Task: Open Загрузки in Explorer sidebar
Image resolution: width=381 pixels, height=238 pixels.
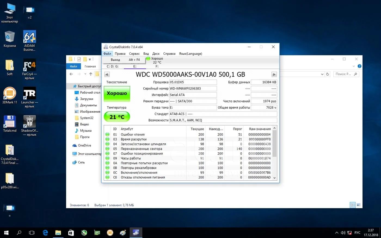Action: point(87,99)
